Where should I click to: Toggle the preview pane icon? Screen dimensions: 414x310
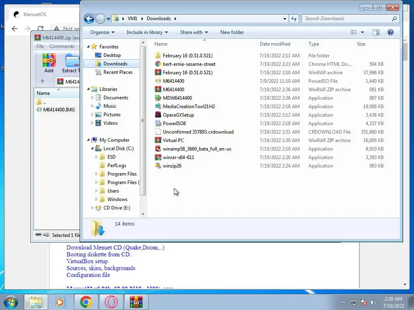[376, 32]
